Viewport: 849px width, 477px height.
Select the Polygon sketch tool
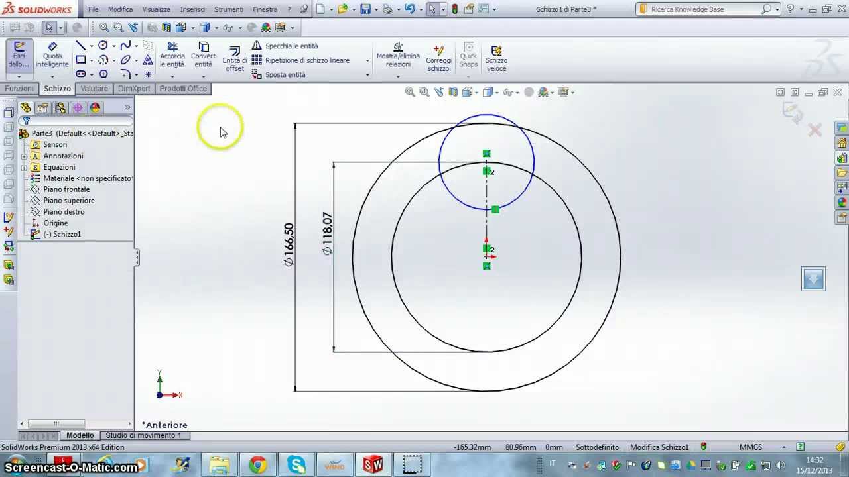[103, 74]
